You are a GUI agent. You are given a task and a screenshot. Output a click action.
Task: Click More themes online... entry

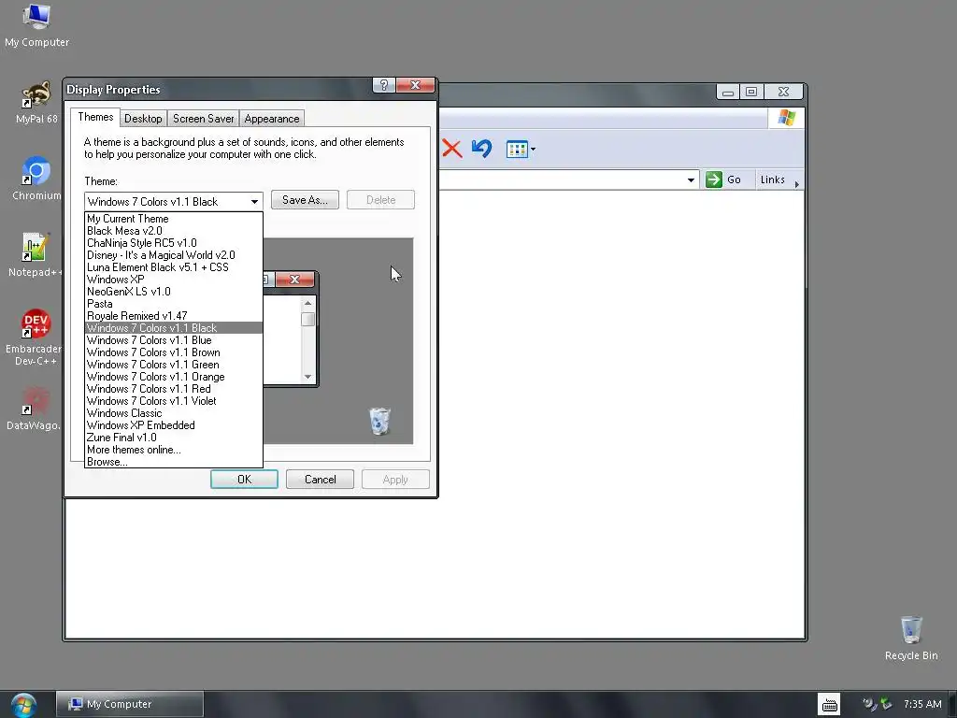tap(173, 450)
